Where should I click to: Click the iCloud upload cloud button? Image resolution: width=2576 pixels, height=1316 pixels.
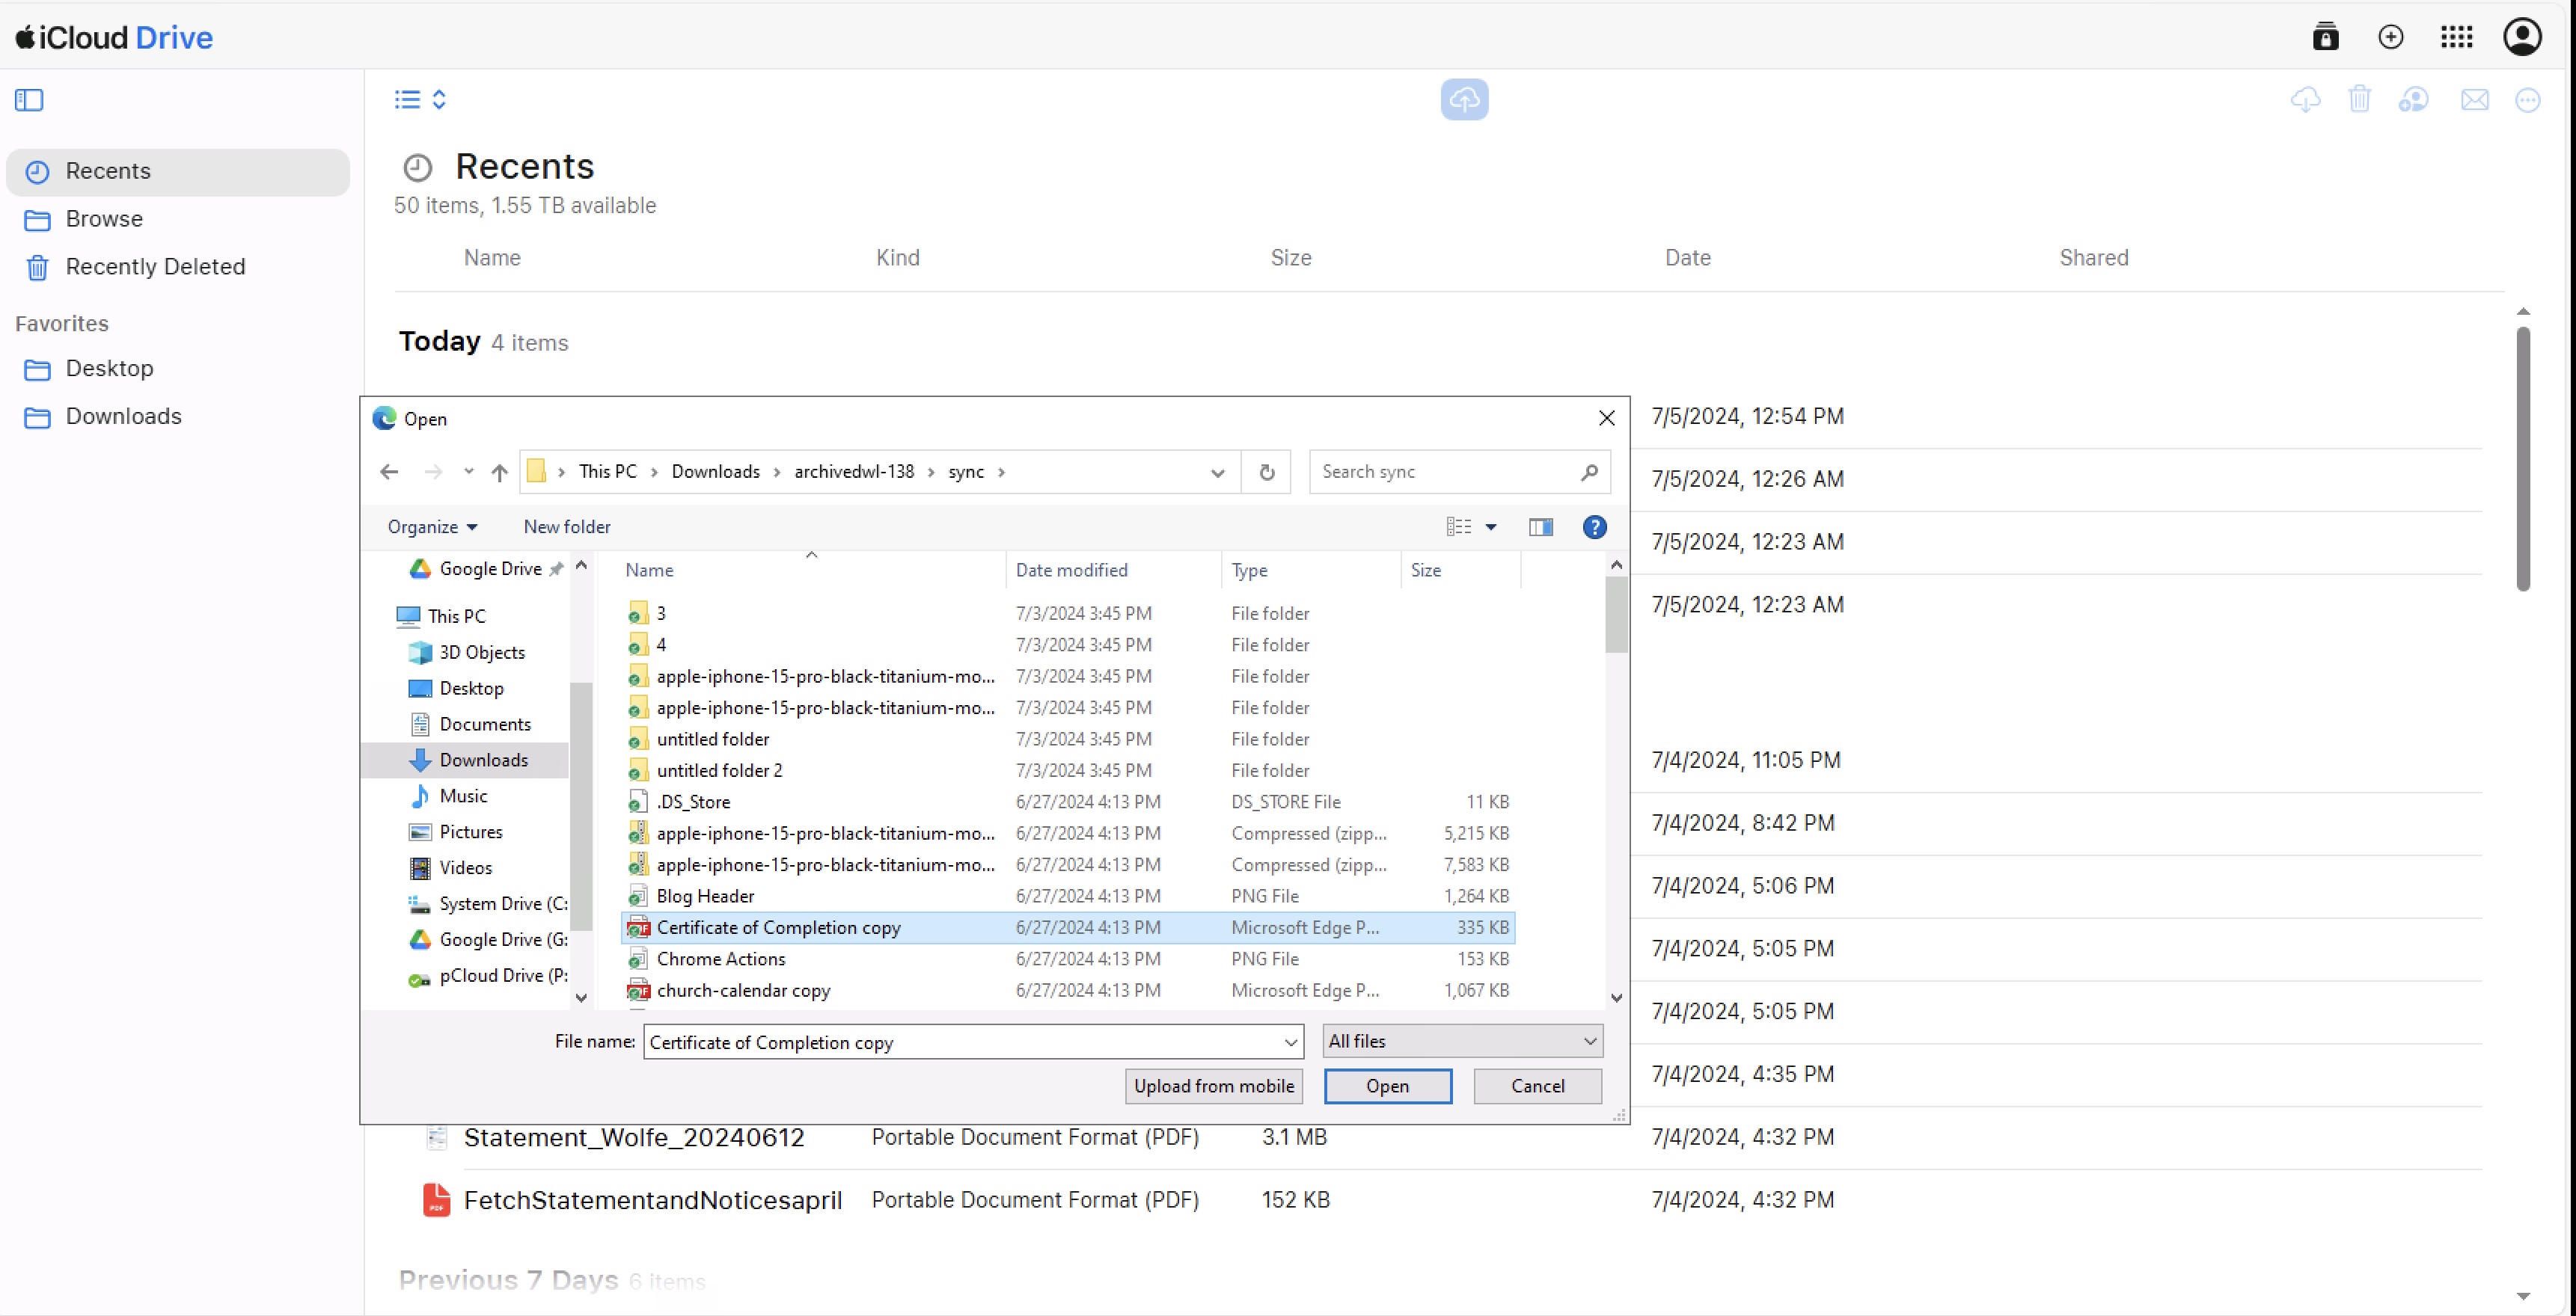pos(1464,99)
